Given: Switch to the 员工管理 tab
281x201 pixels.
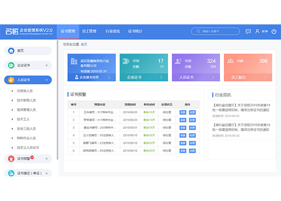Looking at the screenshot, I should 89,31.
